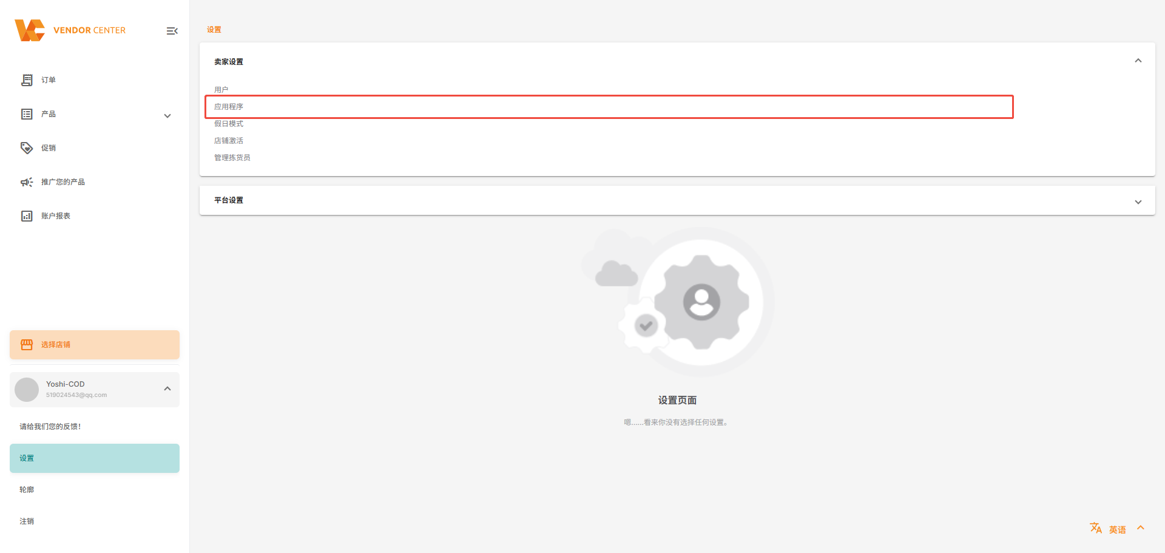
Task: Expand the 平台设置 section
Action: 1138,202
